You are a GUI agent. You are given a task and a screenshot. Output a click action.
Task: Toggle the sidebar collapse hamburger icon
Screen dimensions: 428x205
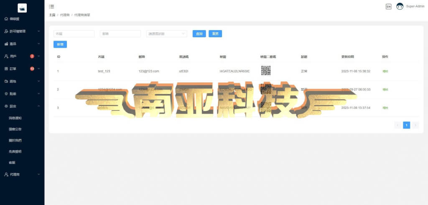coord(51,7)
